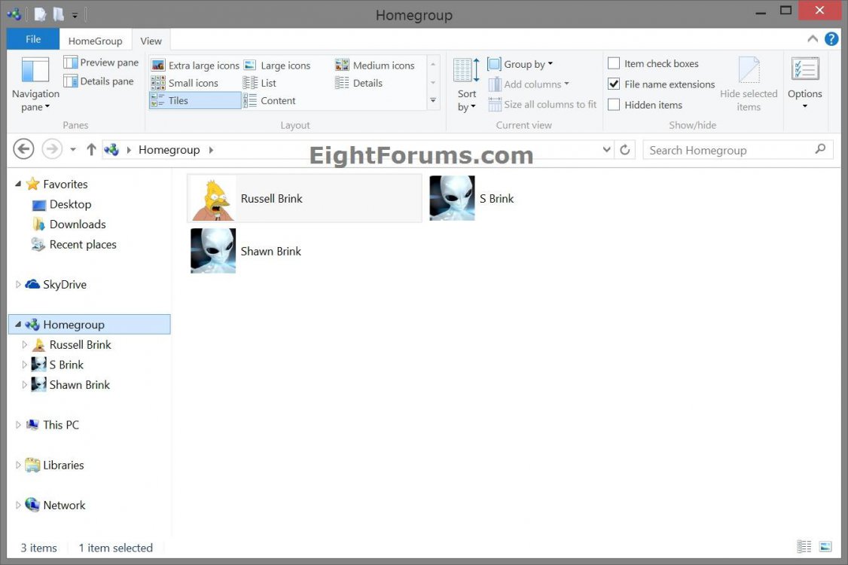Click the Navigation pane icon
Viewport: 848px width, 565px height.
coord(35,72)
